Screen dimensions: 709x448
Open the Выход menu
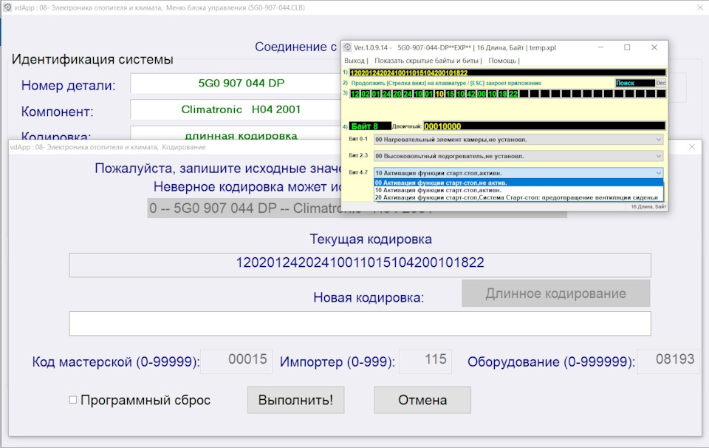click(354, 61)
